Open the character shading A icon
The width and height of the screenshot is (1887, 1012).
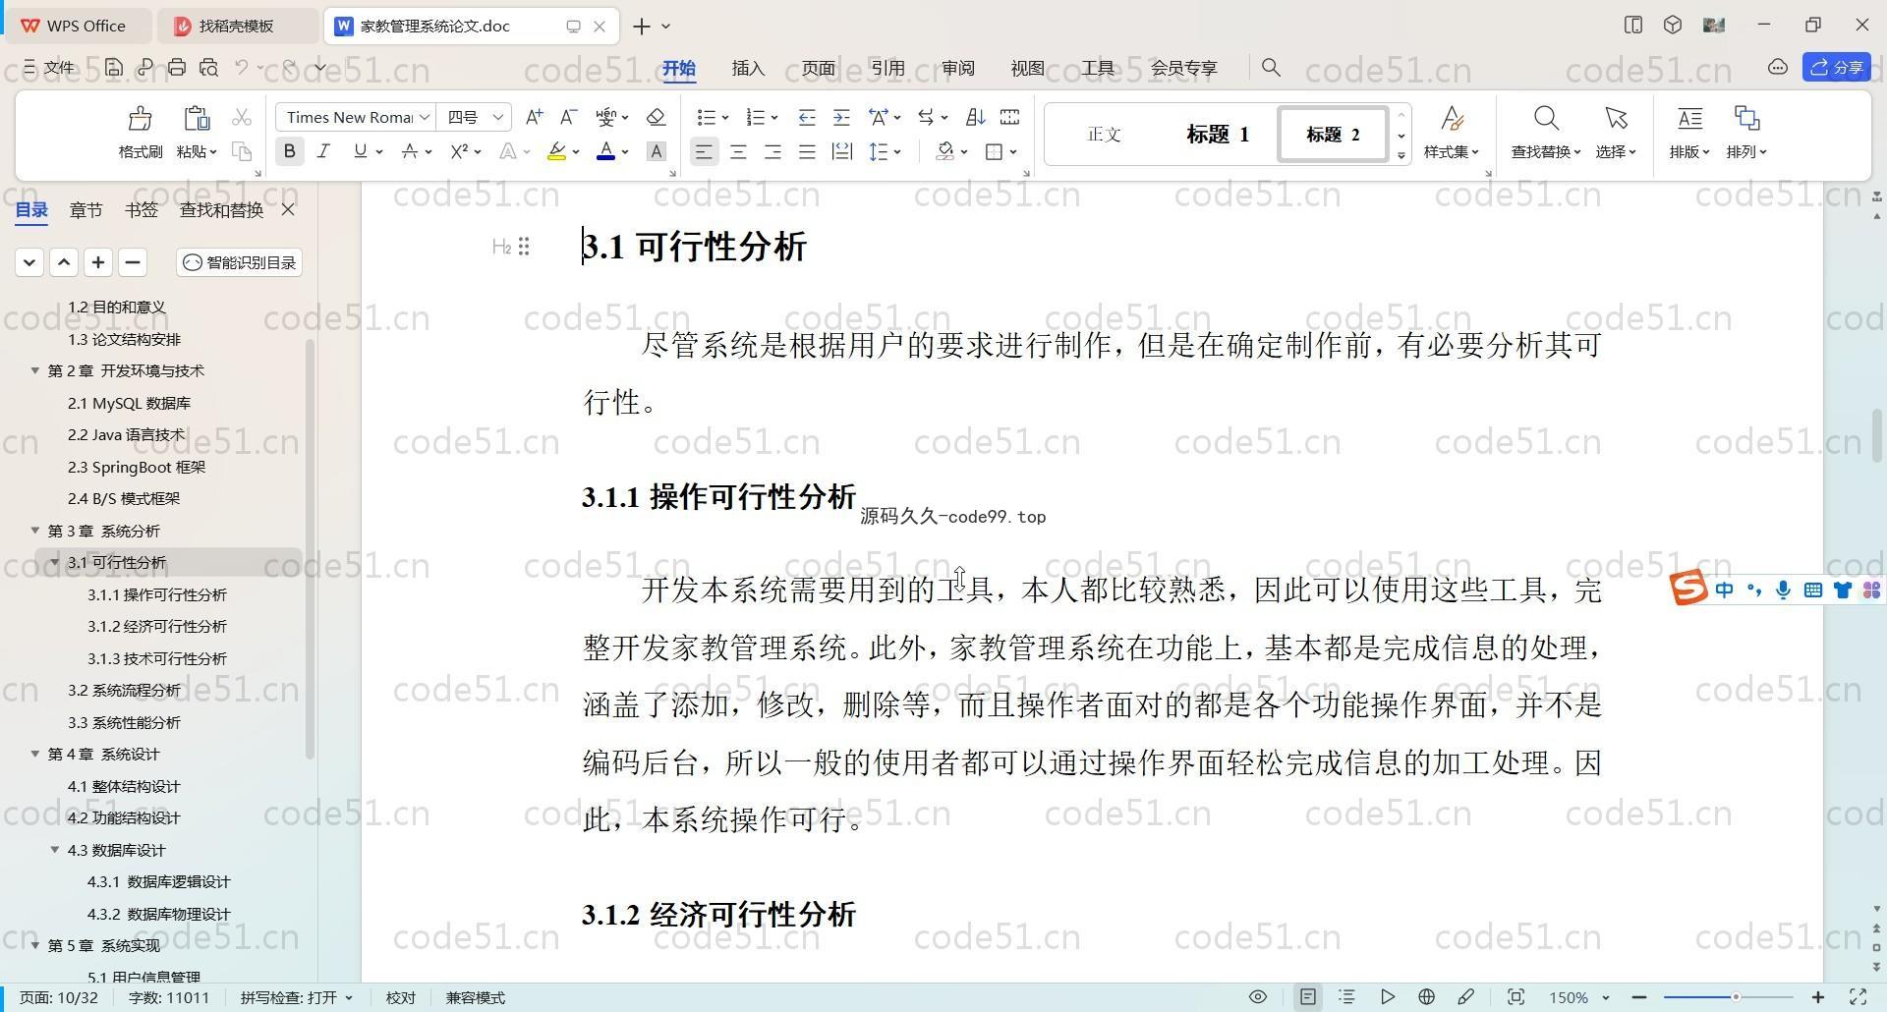point(657,151)
